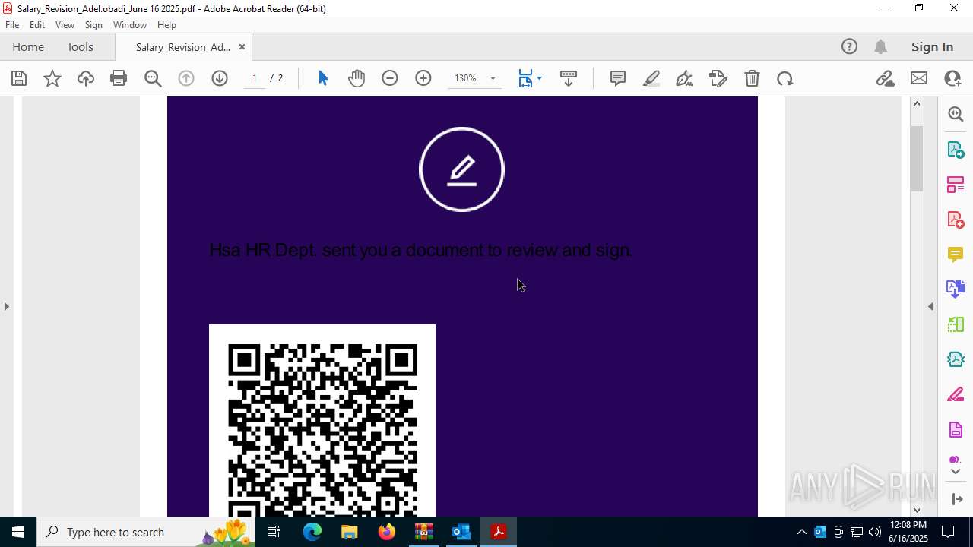Go to next page with the down arrow
The height and width of the screenshot is (547, 973).
220,78
